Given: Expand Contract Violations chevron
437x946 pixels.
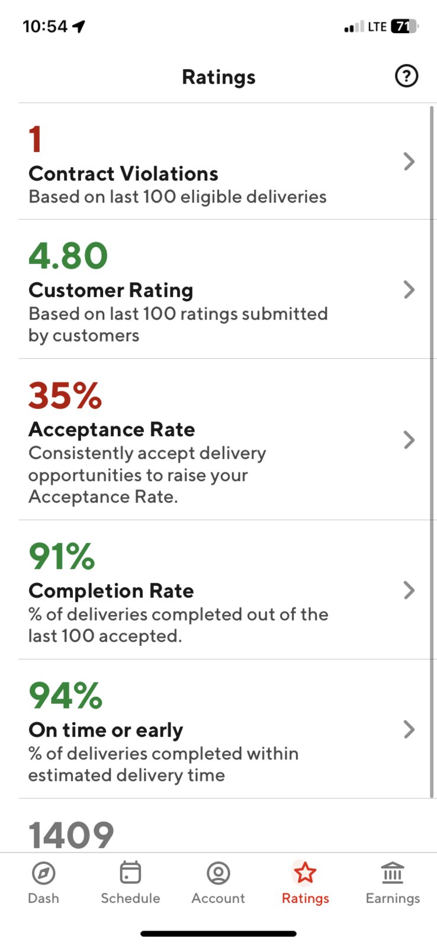Looking at the screenshot, I should (409, 161).
